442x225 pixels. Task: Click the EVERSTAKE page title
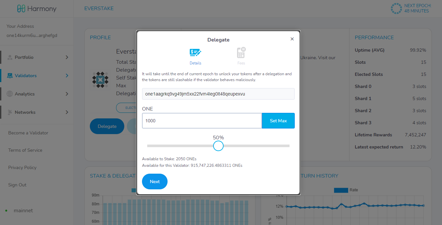tap(99, 9)
